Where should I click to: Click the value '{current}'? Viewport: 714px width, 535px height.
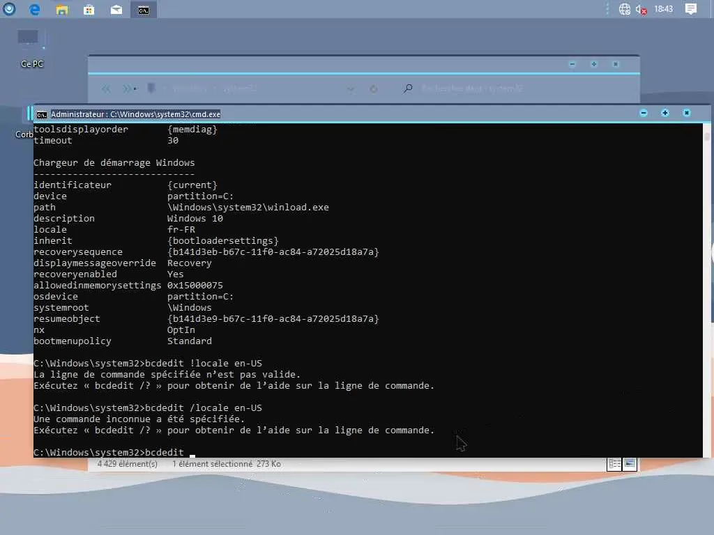coord(192,185)
